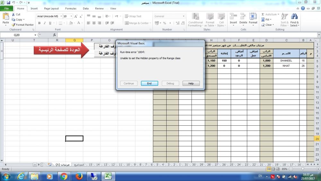Open the font name dropdown
Screen dimensions: 321x181
click(x=61, y=16)
